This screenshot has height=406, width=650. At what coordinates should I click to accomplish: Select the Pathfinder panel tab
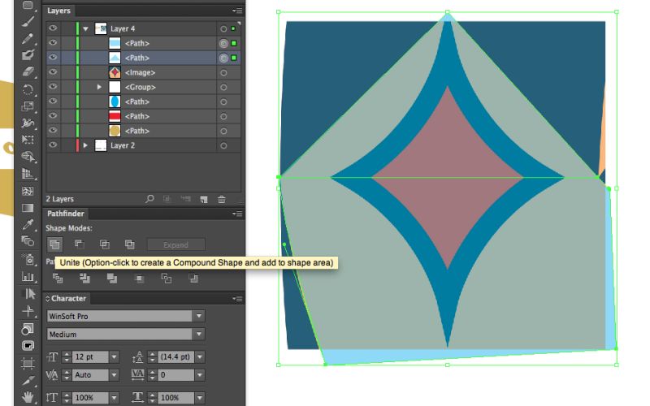(x=66, y=214)
